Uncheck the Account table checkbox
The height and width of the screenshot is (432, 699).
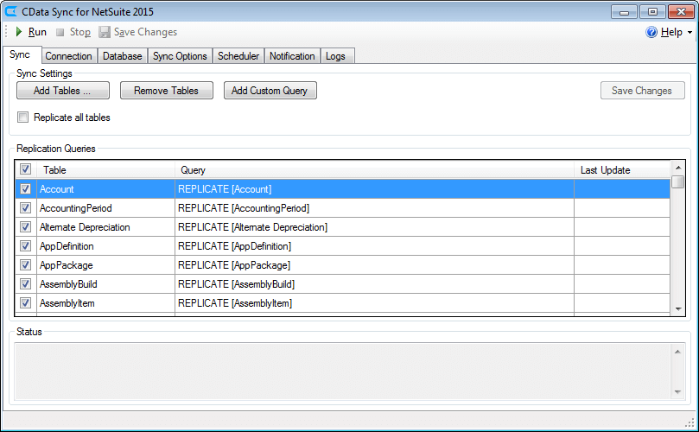(25, 189)
